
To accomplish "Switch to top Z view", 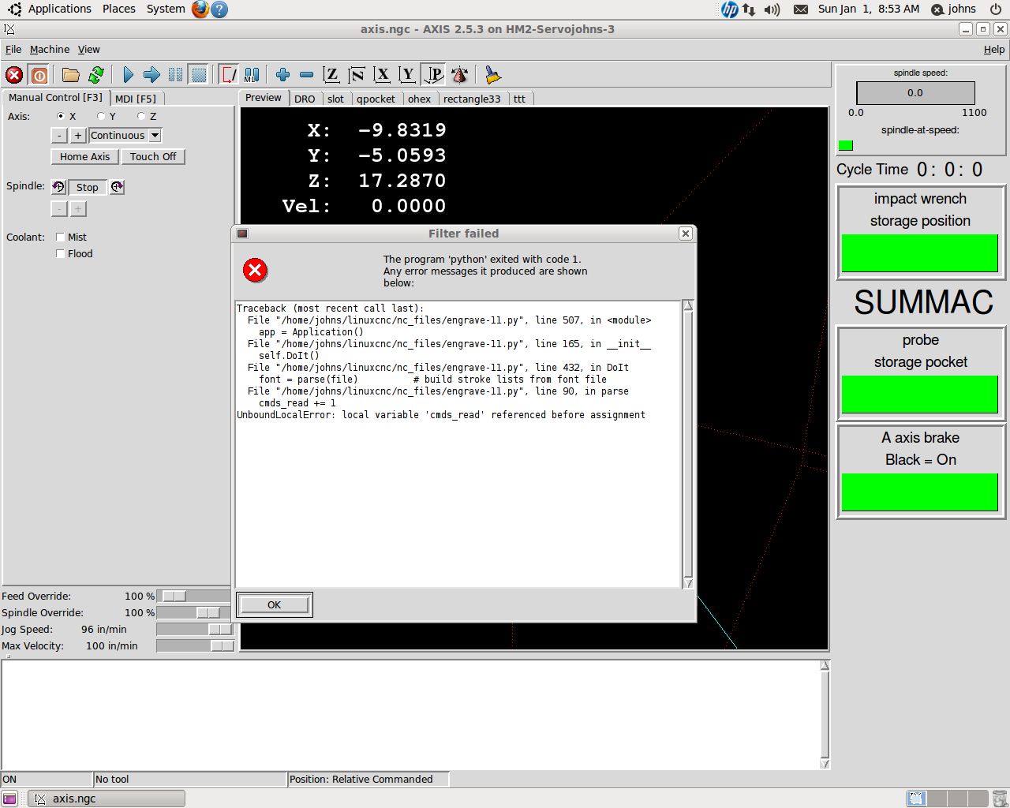I will (331, 75).
